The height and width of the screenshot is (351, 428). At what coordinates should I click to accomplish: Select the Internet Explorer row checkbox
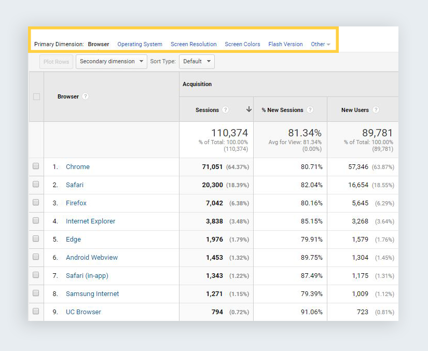(x=36, y=220)
